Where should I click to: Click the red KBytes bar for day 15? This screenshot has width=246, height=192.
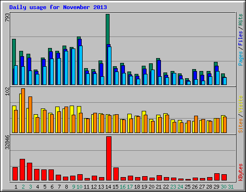pos(116,174)
